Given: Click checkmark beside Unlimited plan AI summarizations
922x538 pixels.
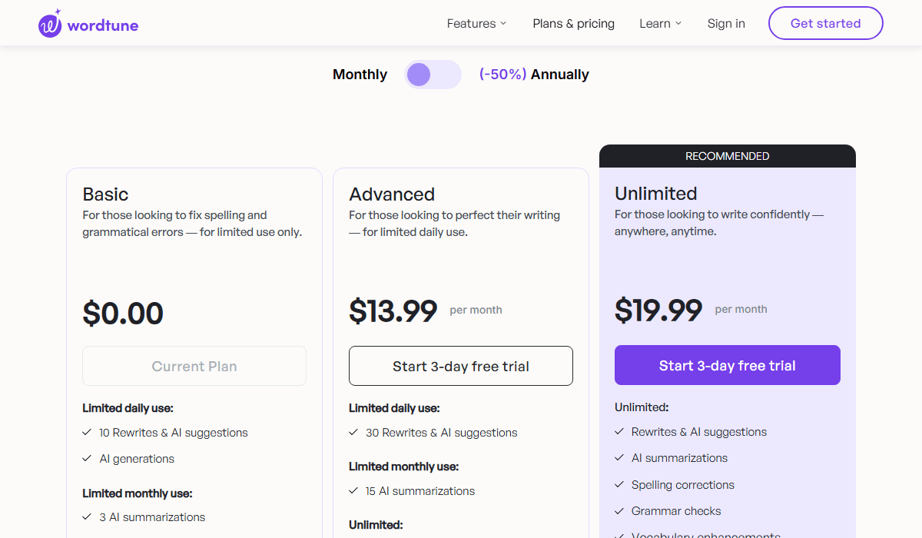Looking at the screenshot, I should tap(619, 458).
